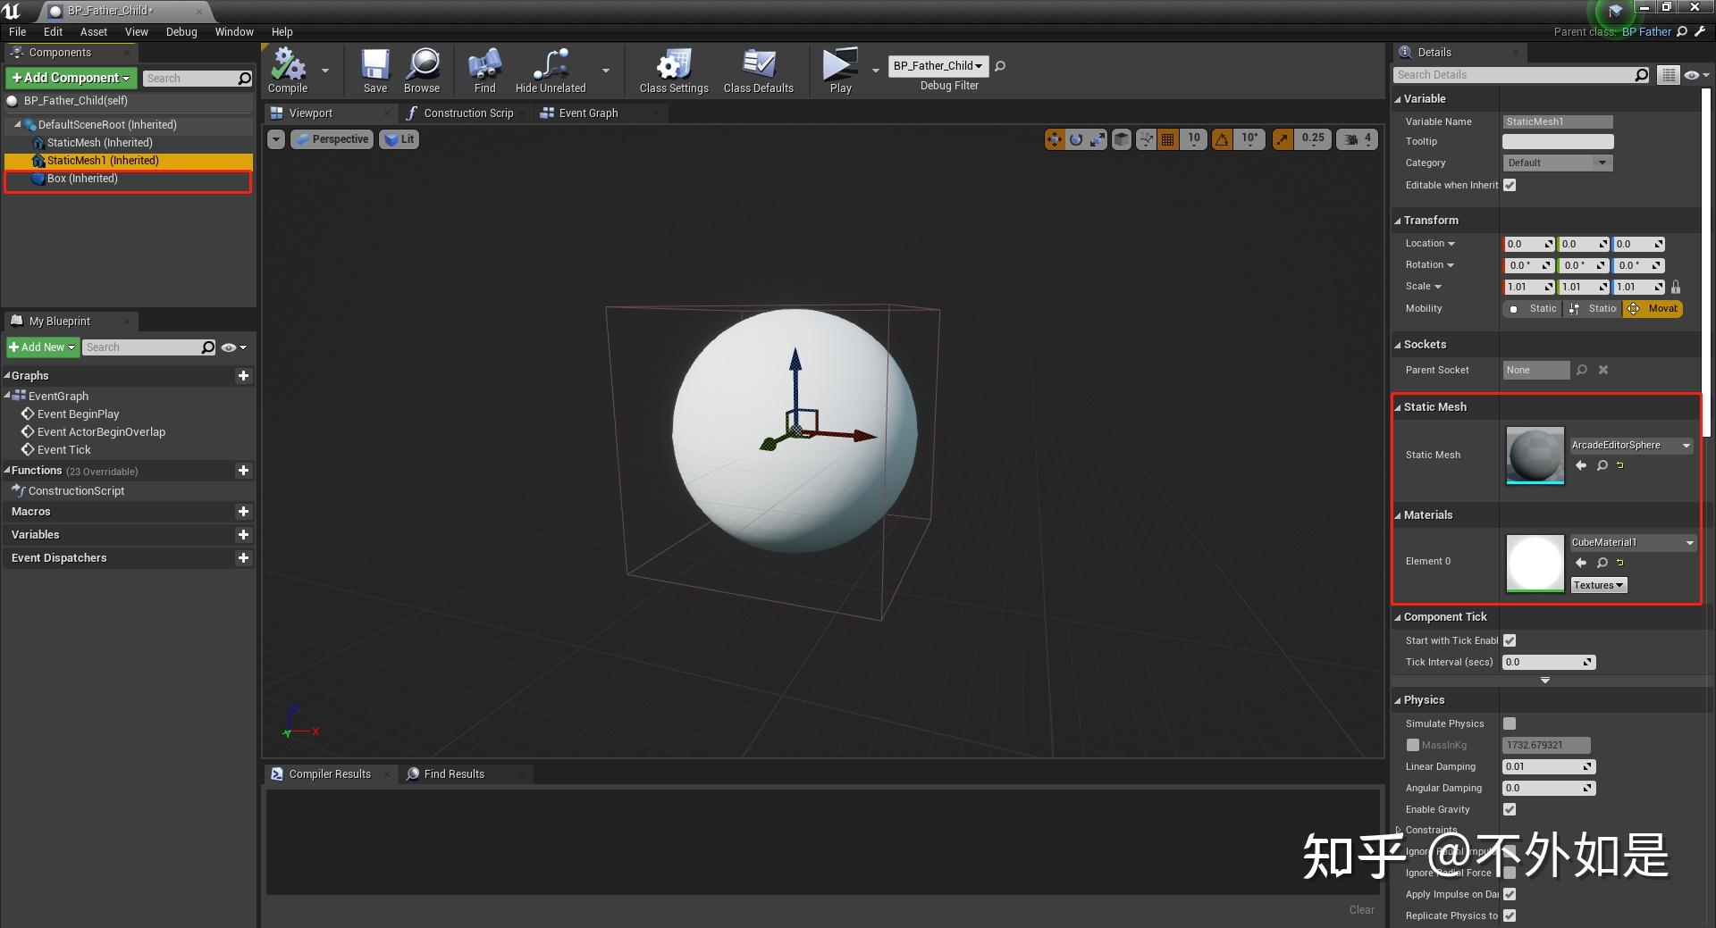Add a new variable with plus icon
The width and height of the screenshot is (1716, 928).
point(243,535)
